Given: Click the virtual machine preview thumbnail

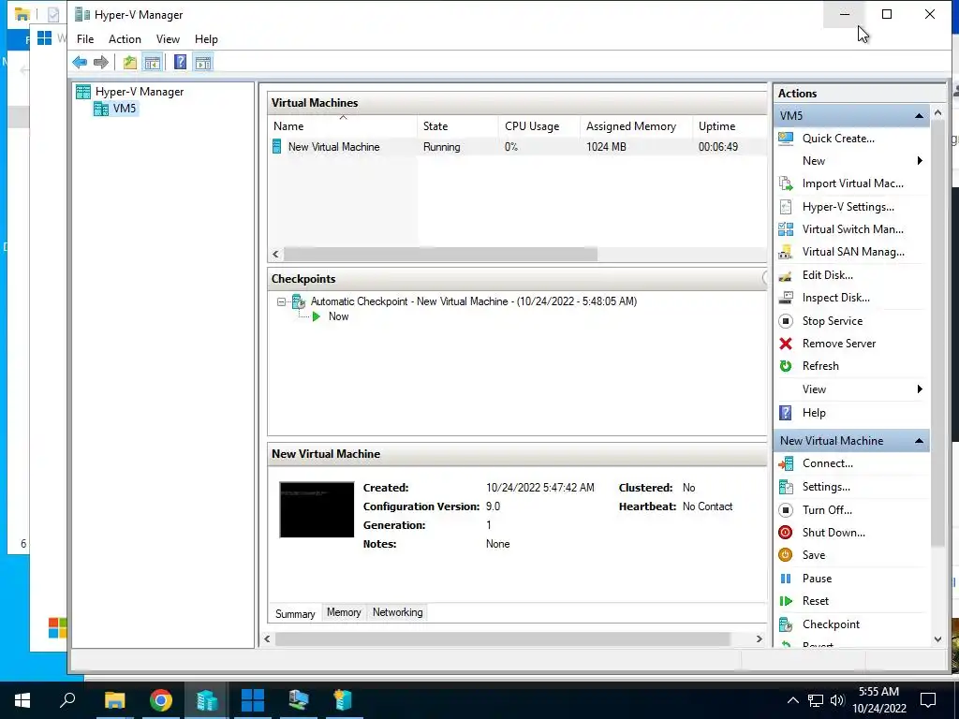Looking at the screenshot, I should [x=317, y=510].
